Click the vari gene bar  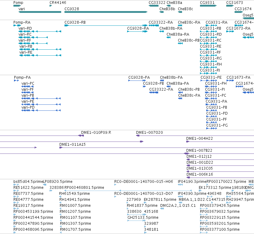[40, 12]
